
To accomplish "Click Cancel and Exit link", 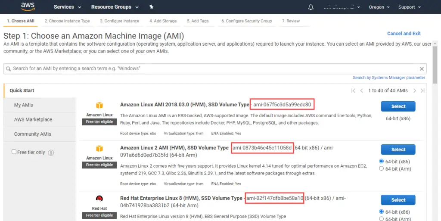I will 404,34.
